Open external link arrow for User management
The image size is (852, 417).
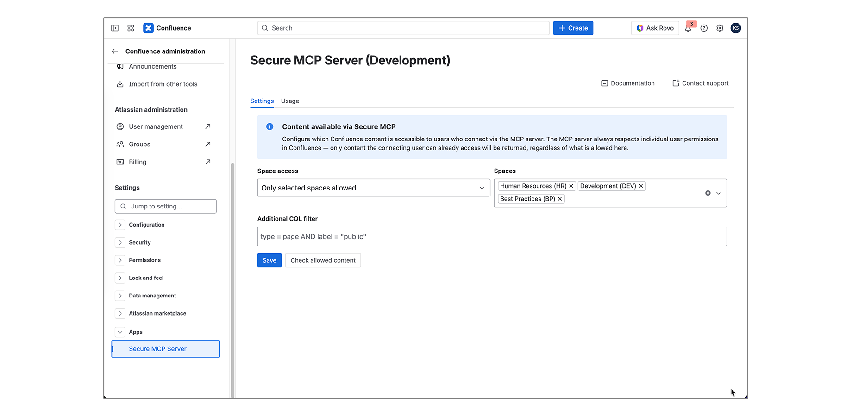pyautogui.click(x=208, y=126)
